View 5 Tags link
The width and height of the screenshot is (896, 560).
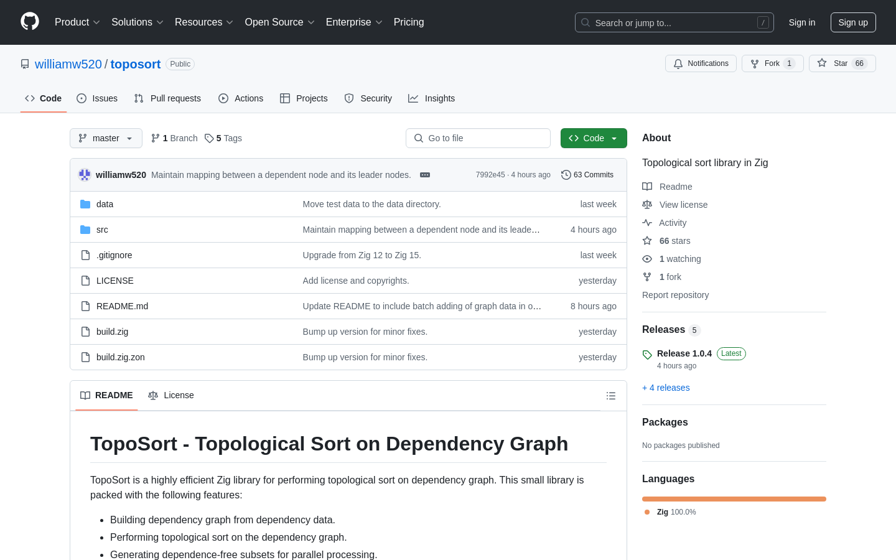click(x=223, y=138)
